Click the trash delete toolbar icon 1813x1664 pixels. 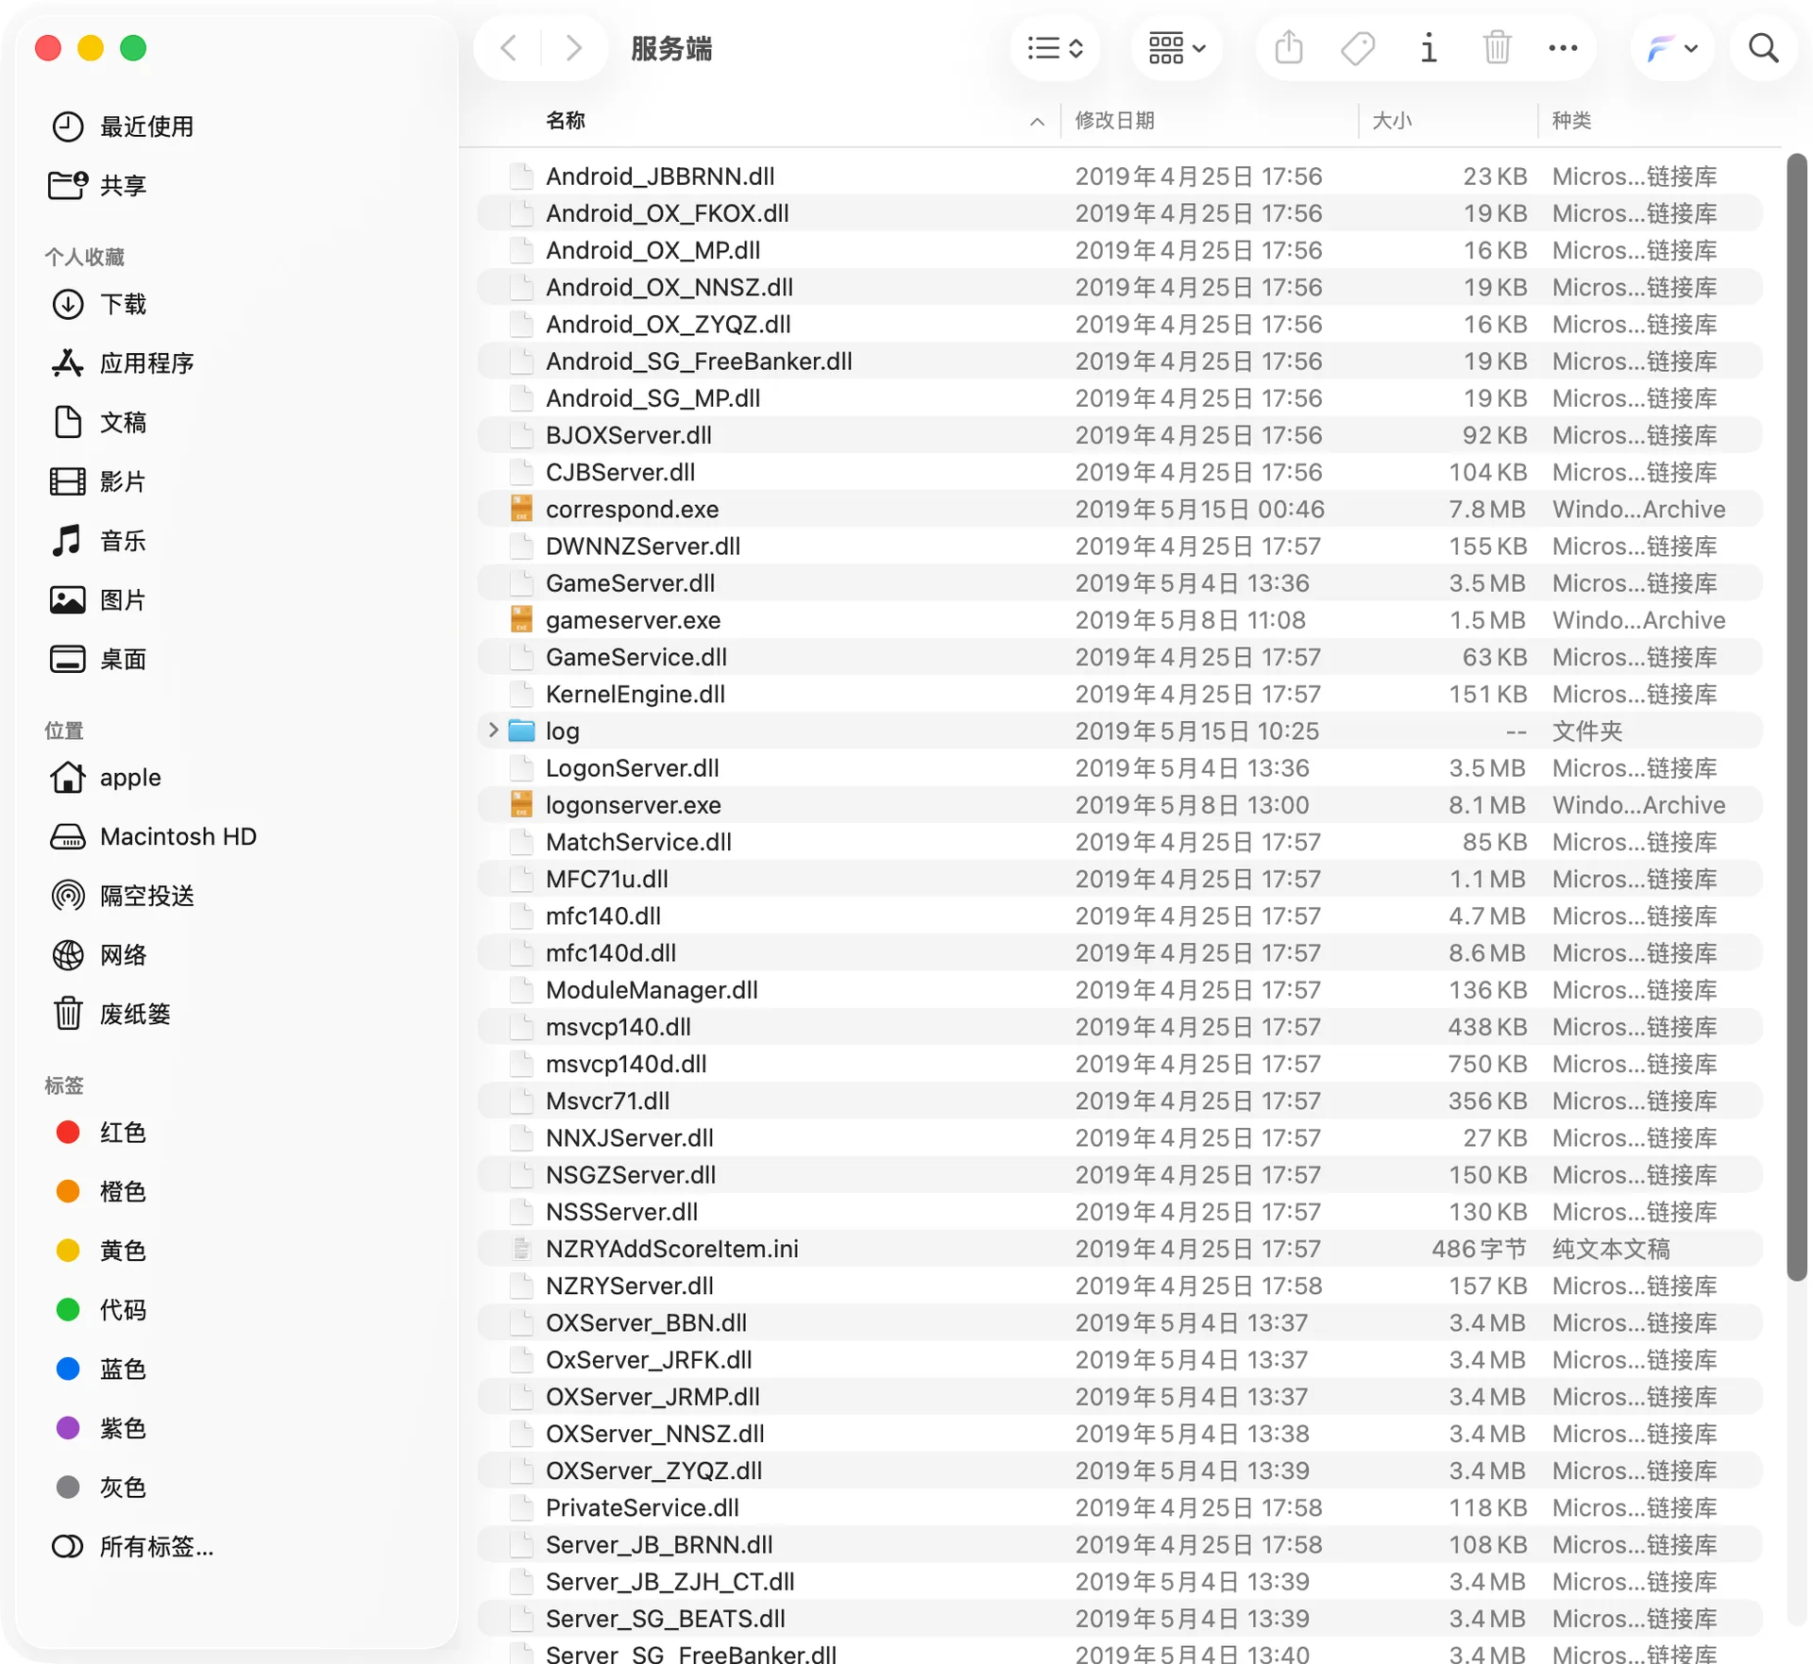[x=1497, y=48]
